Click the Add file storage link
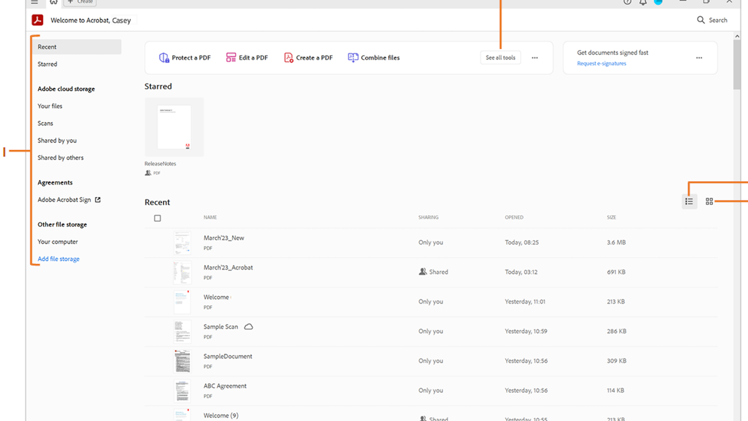The image size is (748, 421). click(58, 259)
